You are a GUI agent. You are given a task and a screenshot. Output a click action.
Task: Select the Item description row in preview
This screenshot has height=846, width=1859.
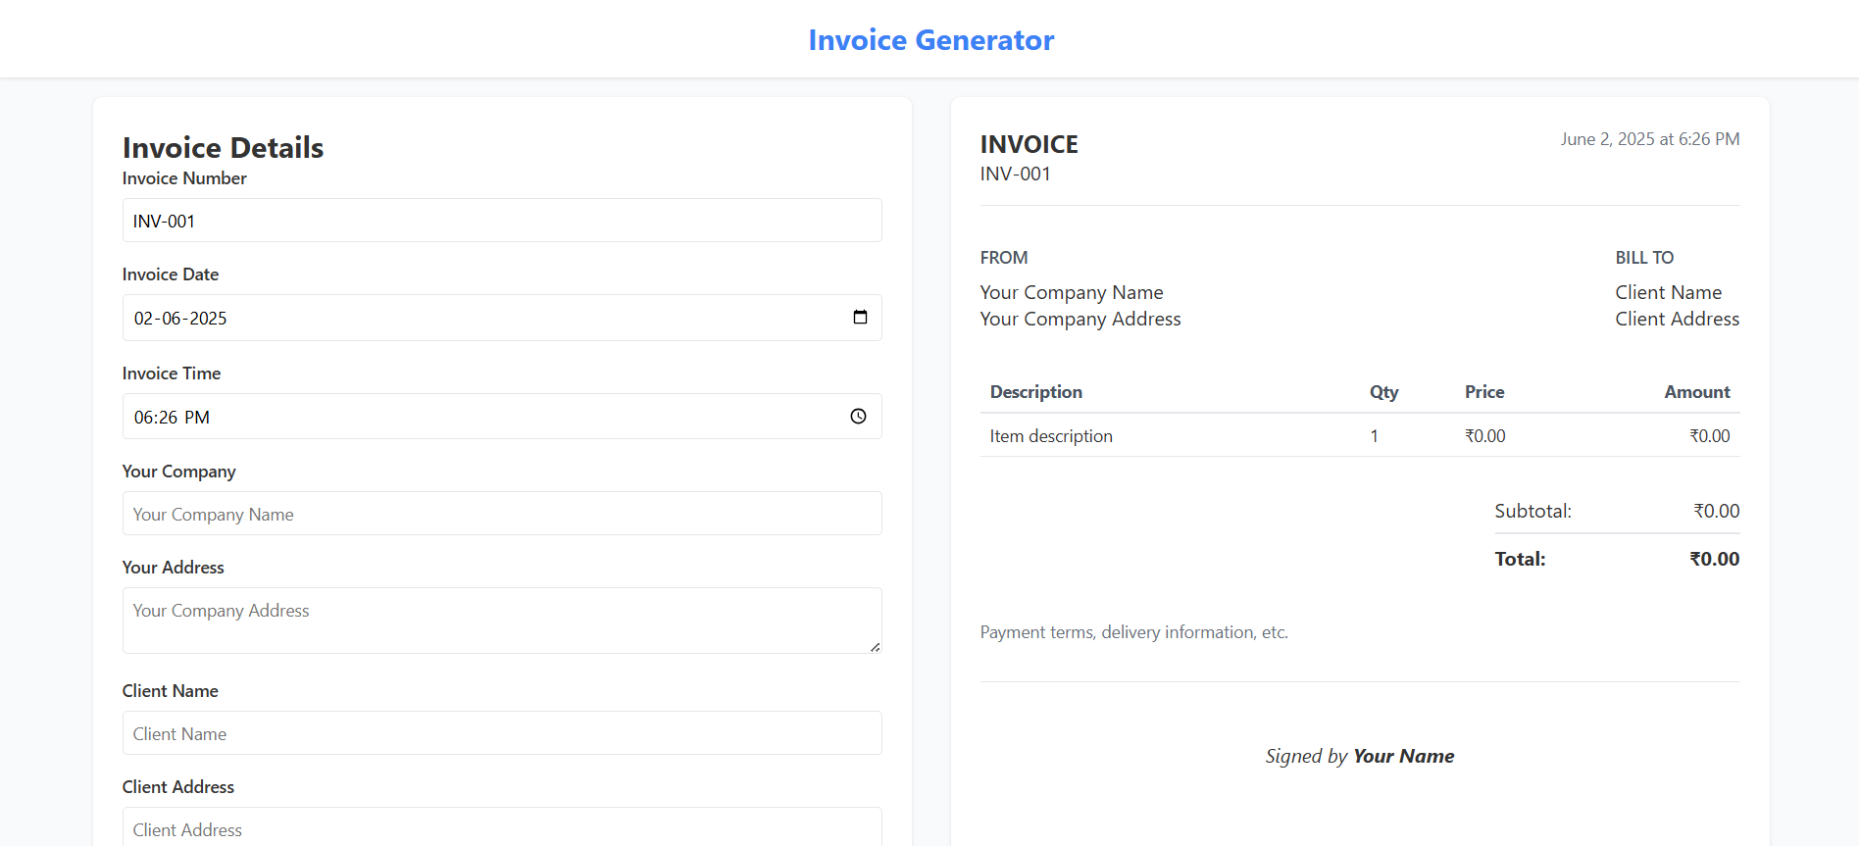1051,436
